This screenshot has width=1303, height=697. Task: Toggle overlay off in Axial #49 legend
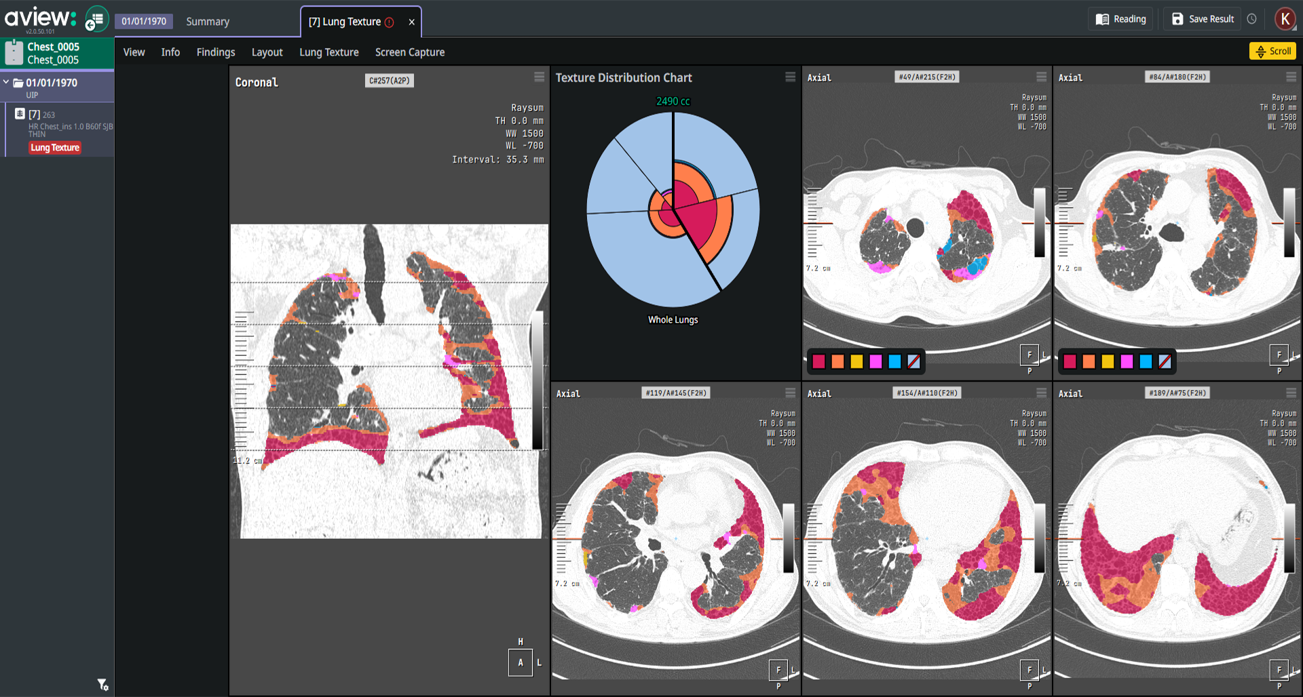[x=913, y=361]
